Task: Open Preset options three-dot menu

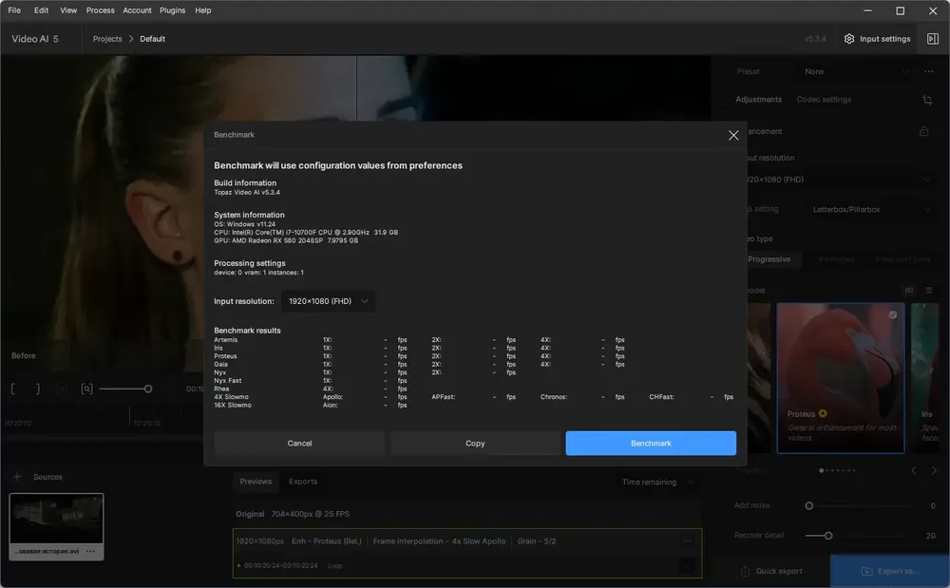Action: pos(929,71)
